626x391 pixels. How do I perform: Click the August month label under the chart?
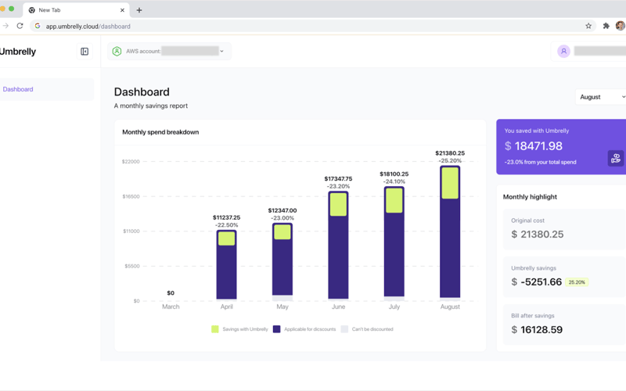point(450,307)
